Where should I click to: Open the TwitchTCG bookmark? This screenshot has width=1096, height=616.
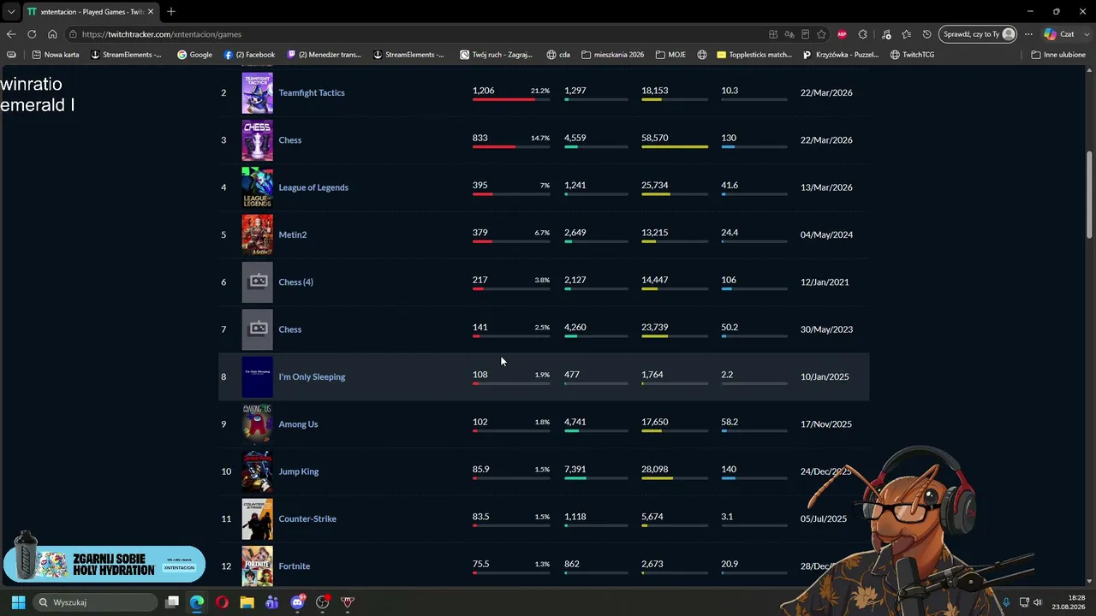(912, 55)
